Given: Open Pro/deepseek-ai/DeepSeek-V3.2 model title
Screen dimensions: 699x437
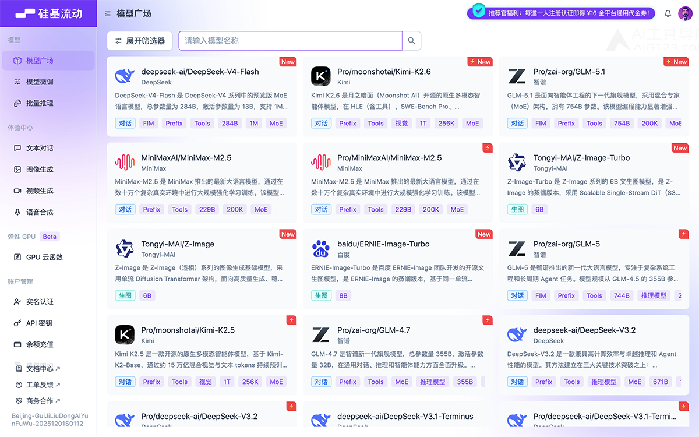Looking at the screenshot, I should 199,417.
